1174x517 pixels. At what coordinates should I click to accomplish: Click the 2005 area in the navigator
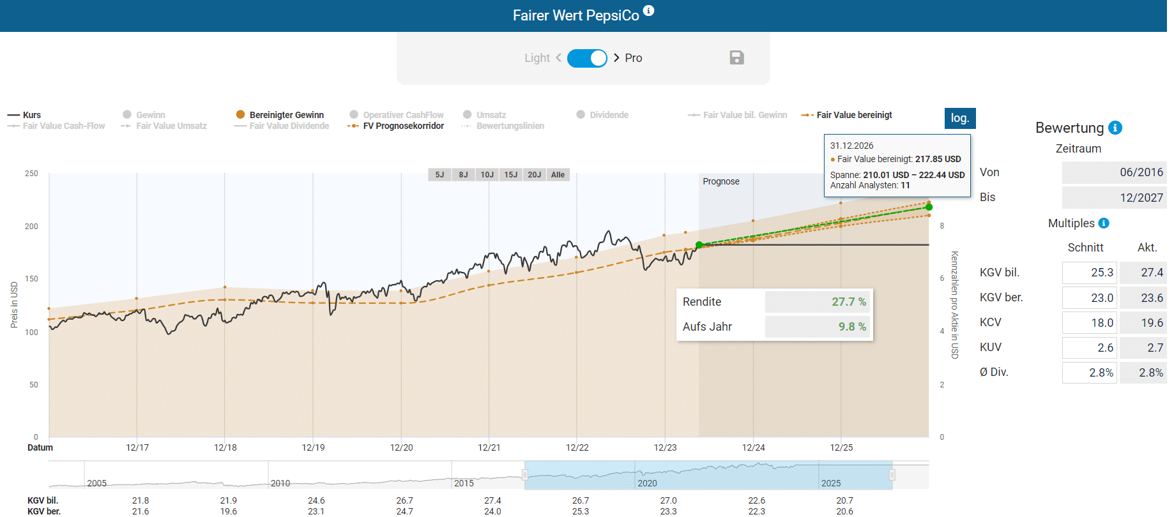97,483
